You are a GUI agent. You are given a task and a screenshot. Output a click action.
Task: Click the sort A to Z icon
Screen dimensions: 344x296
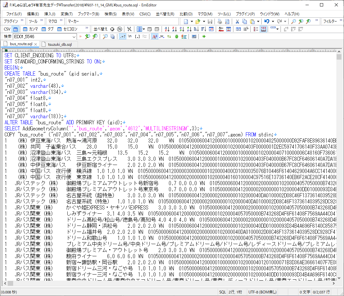(167, 29)
